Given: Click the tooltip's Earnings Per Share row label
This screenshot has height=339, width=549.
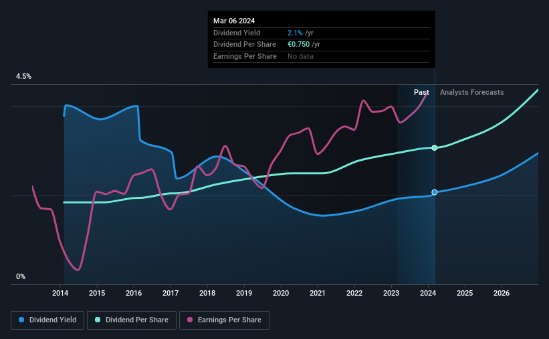Looking at the screenshot, I should click(245, 56).
